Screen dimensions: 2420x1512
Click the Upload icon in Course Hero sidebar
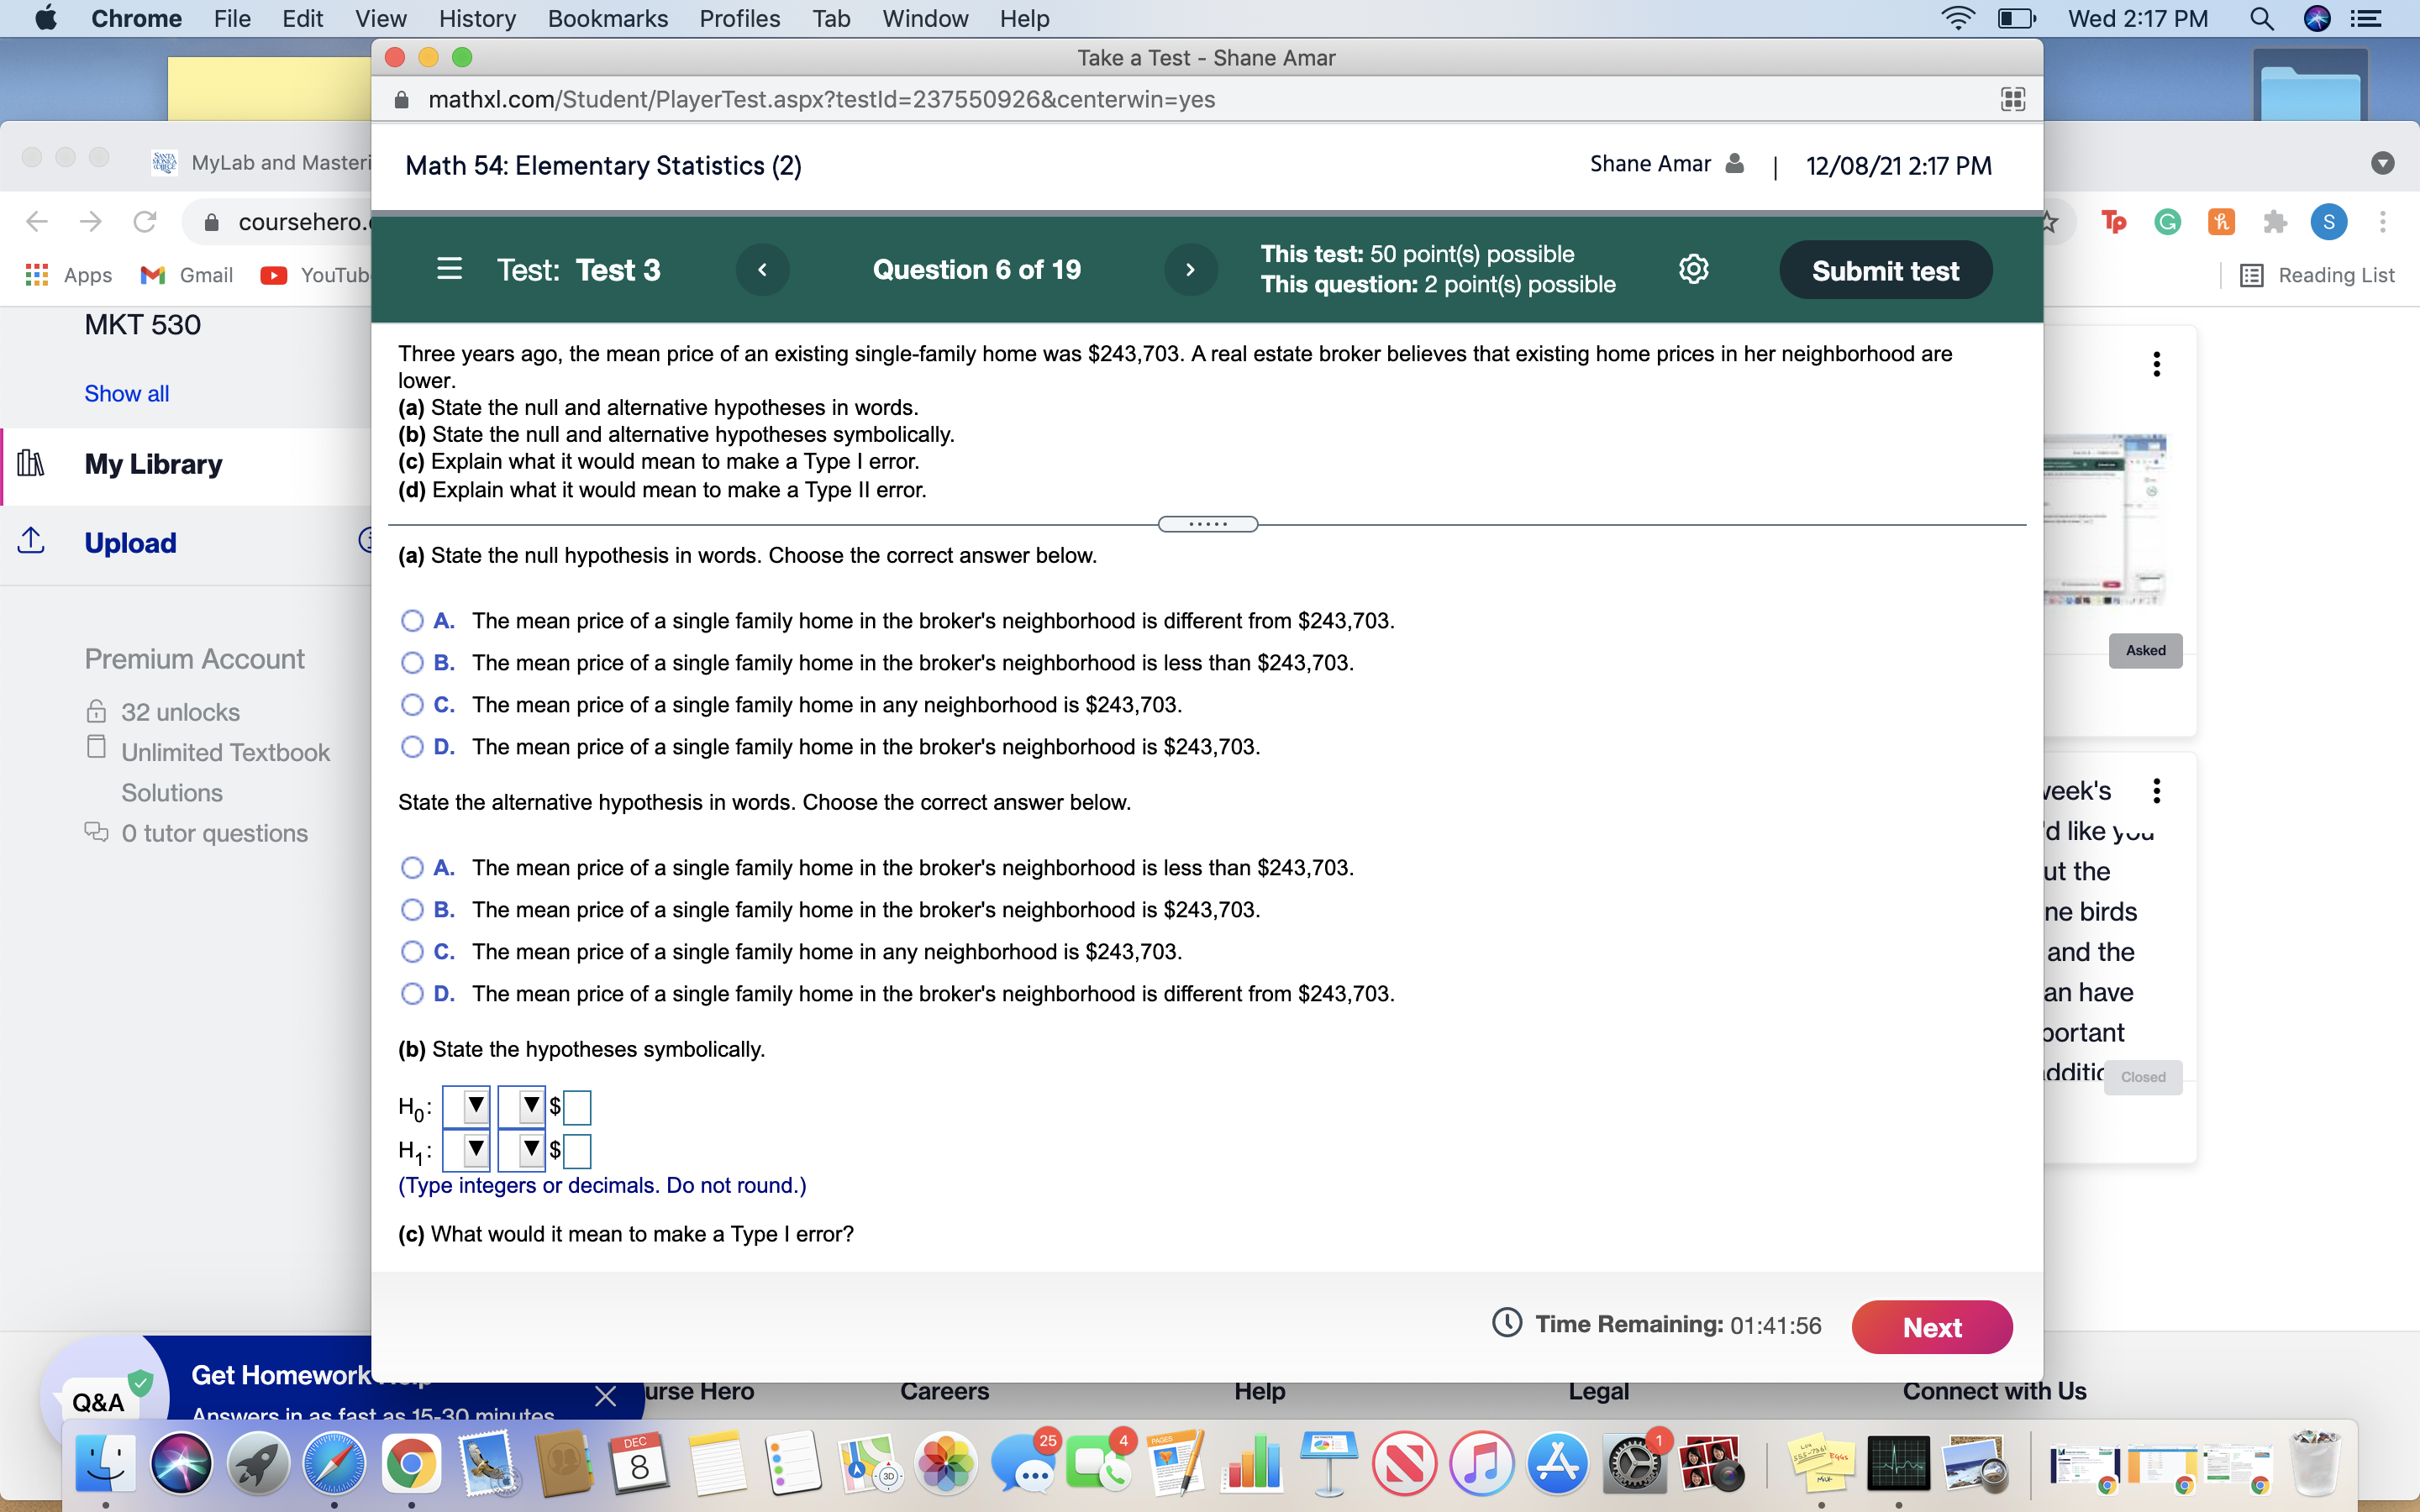click(x=32, y=541)
